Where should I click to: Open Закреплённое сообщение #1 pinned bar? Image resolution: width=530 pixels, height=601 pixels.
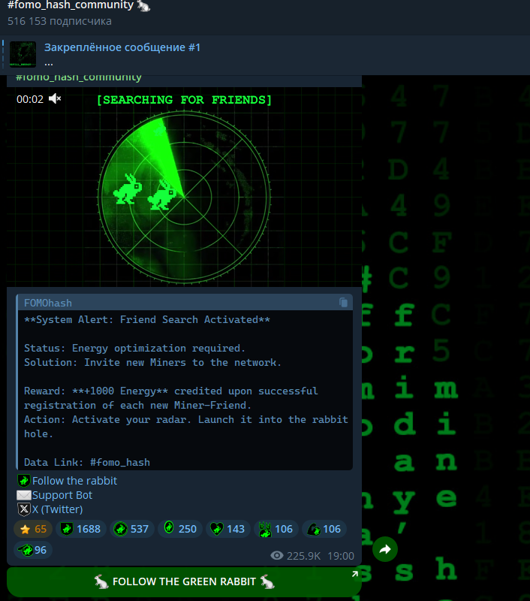tap(122, 48)
